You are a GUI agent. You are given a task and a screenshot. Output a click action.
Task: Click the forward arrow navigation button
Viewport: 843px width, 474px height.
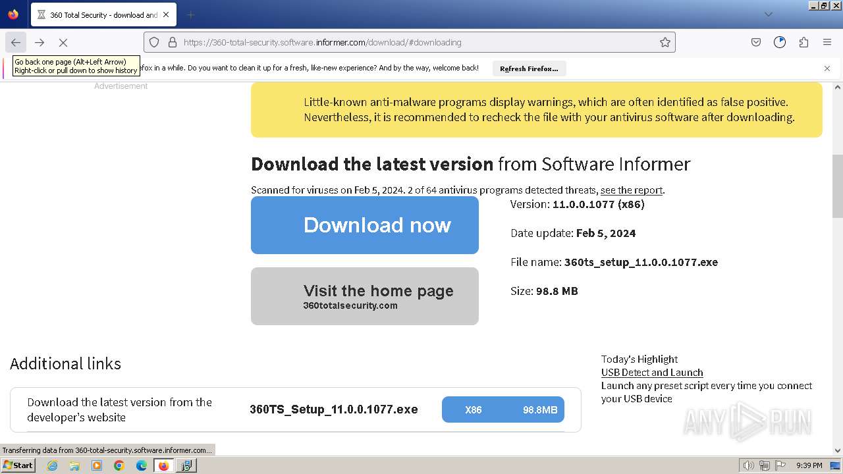[40, 42]
